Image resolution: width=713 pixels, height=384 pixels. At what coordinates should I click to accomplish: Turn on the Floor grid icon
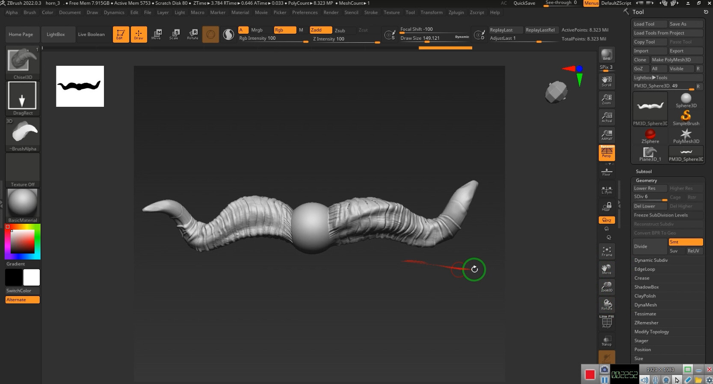tap(606, 171)
